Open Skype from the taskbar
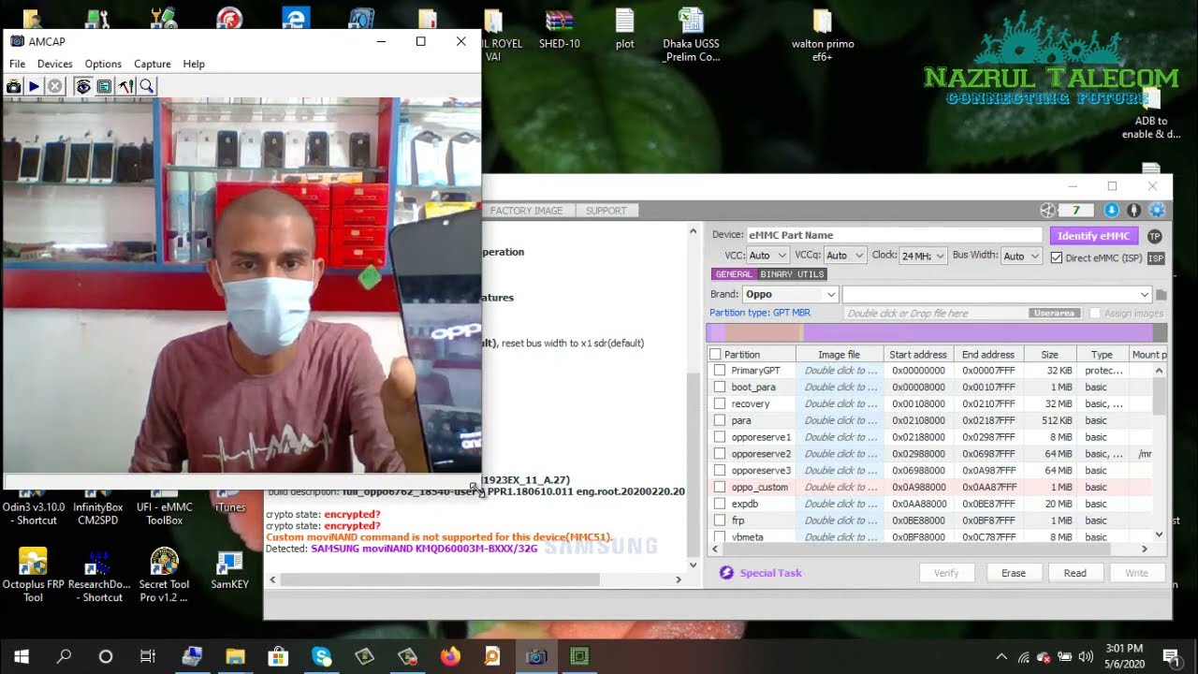The height and width of the screenshot is (674, 1198). [322, 656]
